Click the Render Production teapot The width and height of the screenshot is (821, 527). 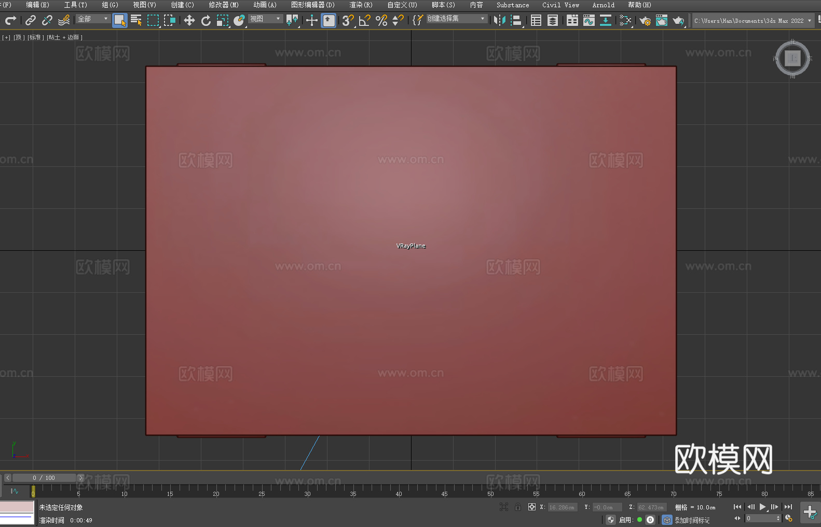678,20
